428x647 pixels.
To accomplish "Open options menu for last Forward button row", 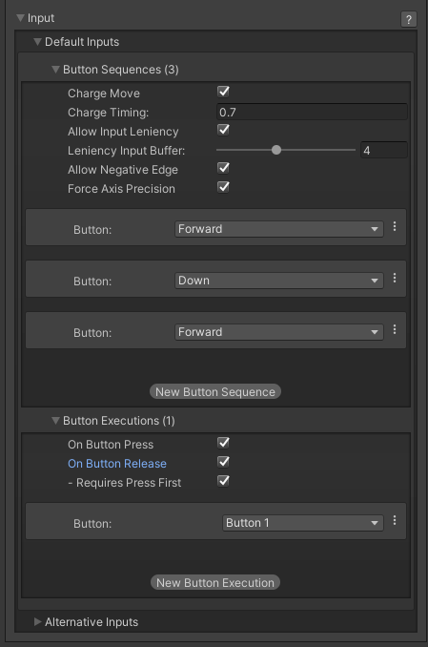I will (x=395, y=329).
